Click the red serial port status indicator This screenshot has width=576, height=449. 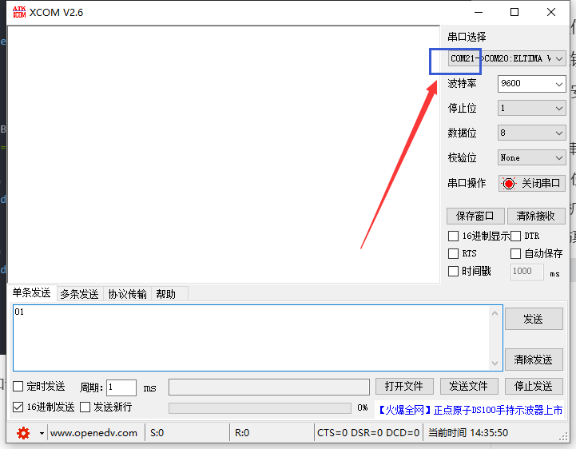(509, 183)
